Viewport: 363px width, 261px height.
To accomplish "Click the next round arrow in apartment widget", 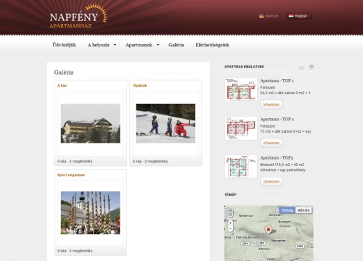I will pos(311,67).
